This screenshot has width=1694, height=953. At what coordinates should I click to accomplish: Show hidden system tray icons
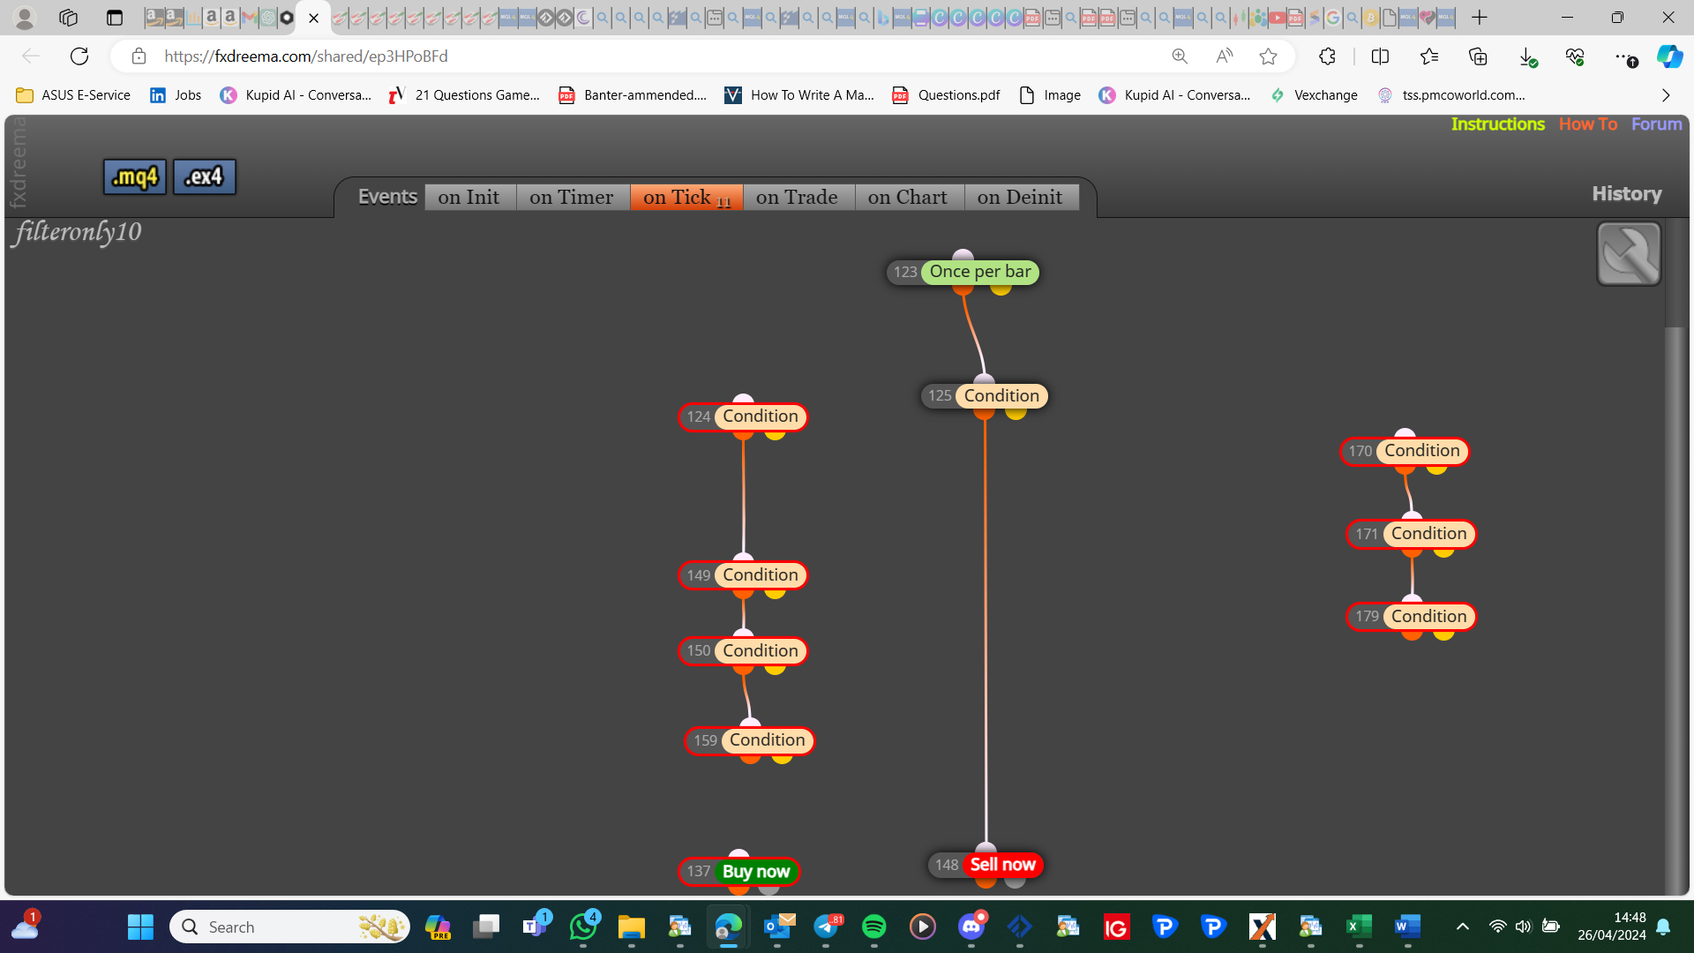point(1462,927)
